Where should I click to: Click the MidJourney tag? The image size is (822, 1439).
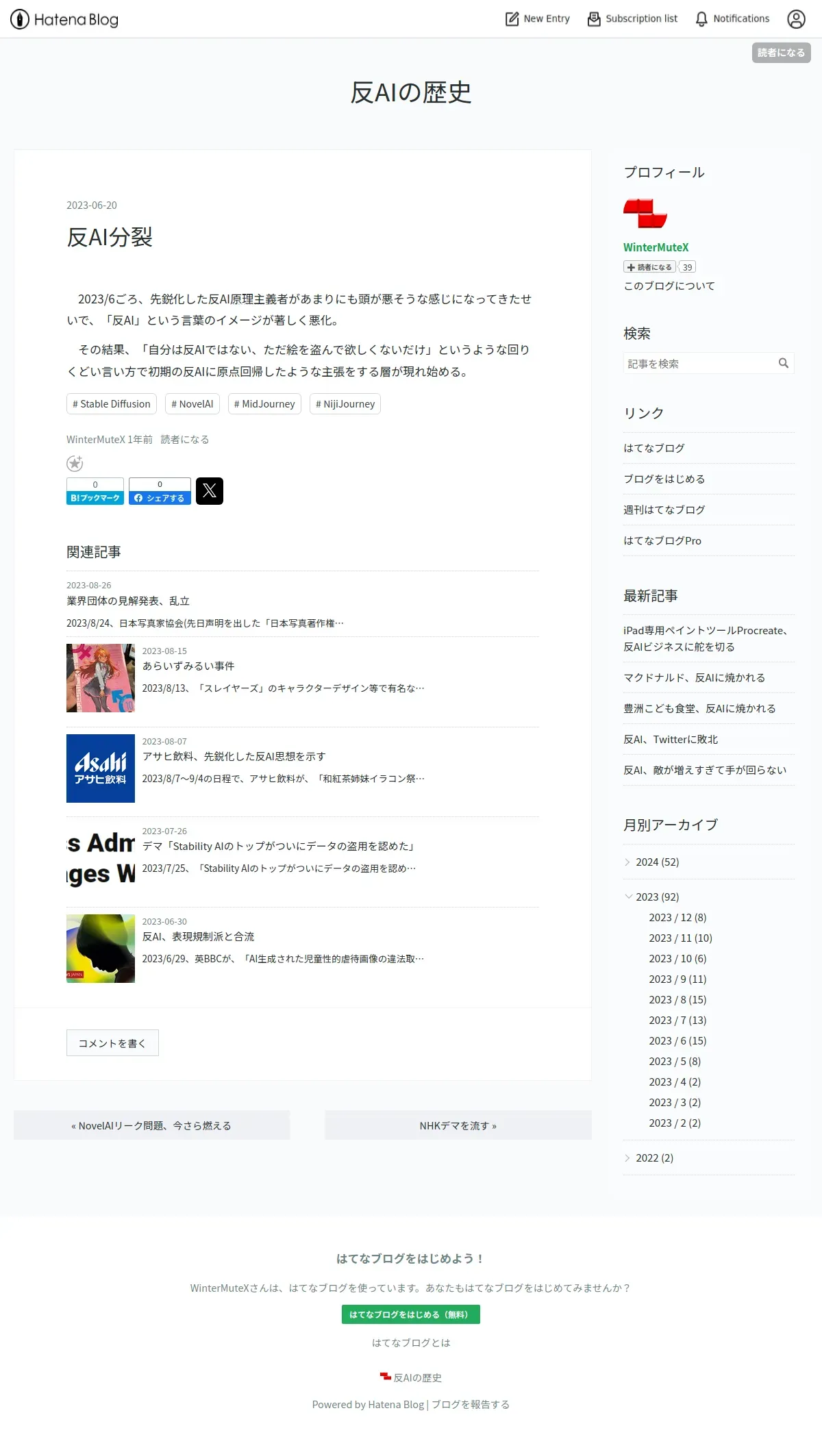(x=264, y=404)
